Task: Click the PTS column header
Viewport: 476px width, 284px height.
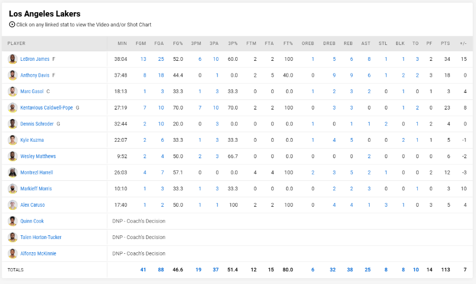Action: coord(445,43)
